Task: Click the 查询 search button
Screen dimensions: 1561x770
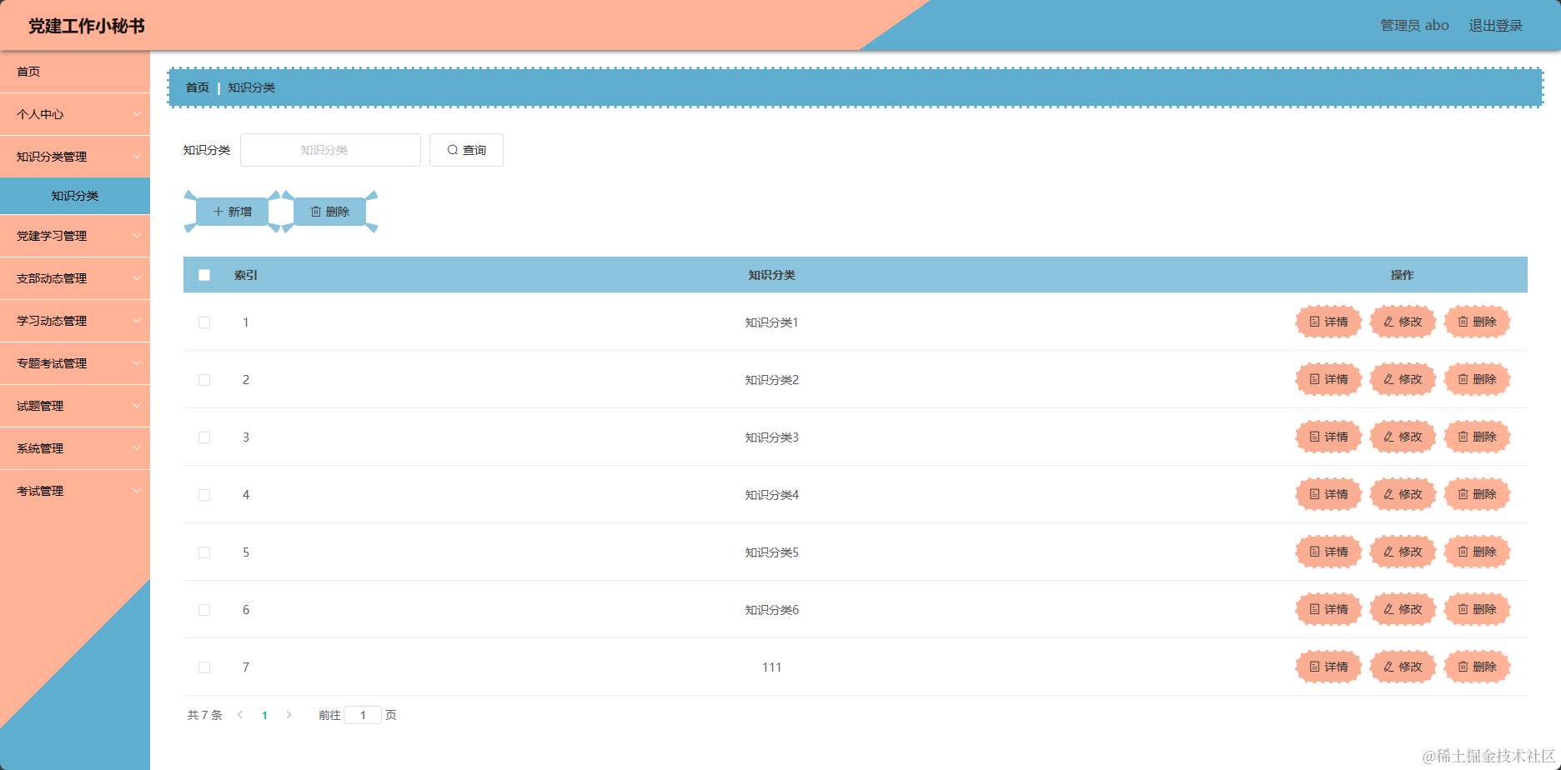Action: point(466,150)
